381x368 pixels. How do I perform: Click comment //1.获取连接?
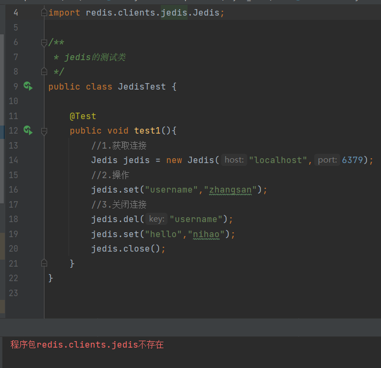119,145
